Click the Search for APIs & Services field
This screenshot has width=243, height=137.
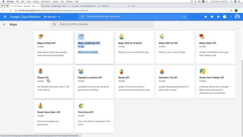pos(102,24)
